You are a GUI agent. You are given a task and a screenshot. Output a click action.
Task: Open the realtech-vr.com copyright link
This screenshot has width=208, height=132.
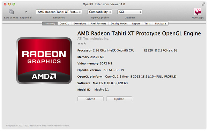pyautogui.click(x=56, y=126)
